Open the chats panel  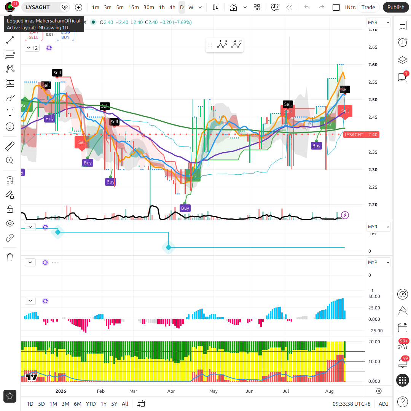tap(403, 77)
